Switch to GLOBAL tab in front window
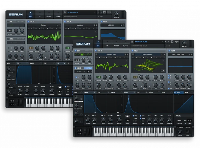Image resolution: width=200 pixels, height=148 pixels. coord(125,44)
